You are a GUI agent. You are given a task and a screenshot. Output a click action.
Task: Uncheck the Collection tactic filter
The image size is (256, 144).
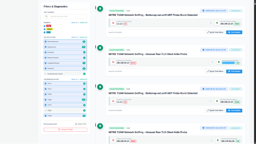pos(45,68)
